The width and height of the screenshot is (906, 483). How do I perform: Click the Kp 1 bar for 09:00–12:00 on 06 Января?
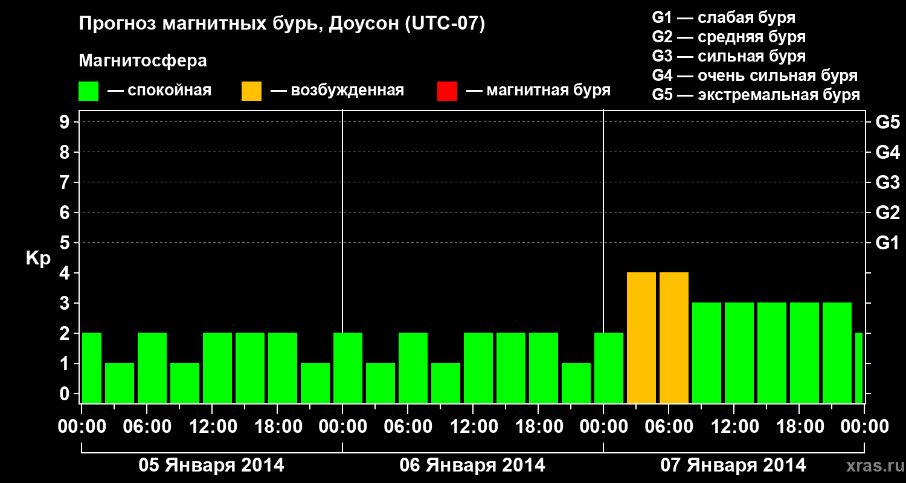(x=446, y=383)
